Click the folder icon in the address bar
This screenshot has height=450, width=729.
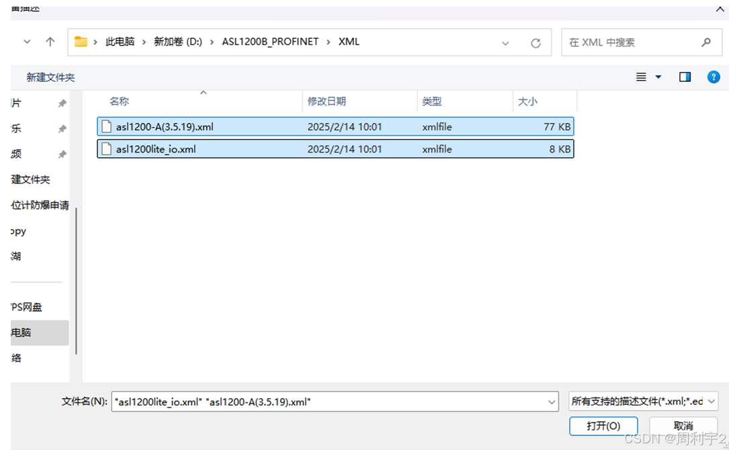point(81,42)
